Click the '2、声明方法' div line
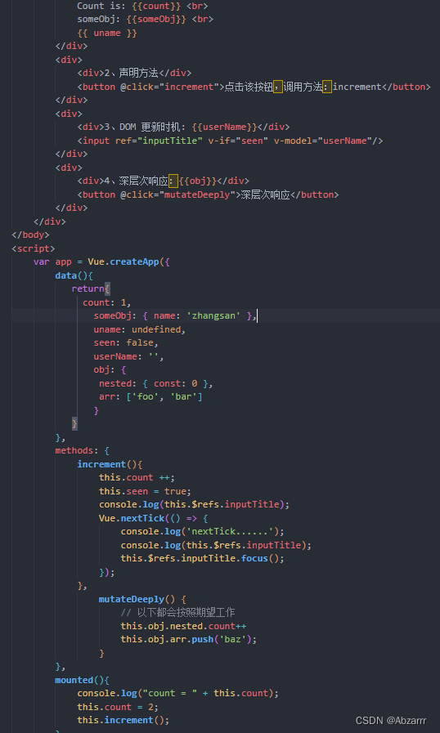 (134, 73)
